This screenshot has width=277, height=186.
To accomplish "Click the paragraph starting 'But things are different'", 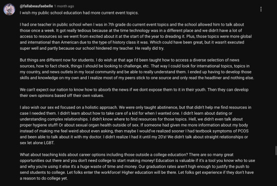I will 137,69.
